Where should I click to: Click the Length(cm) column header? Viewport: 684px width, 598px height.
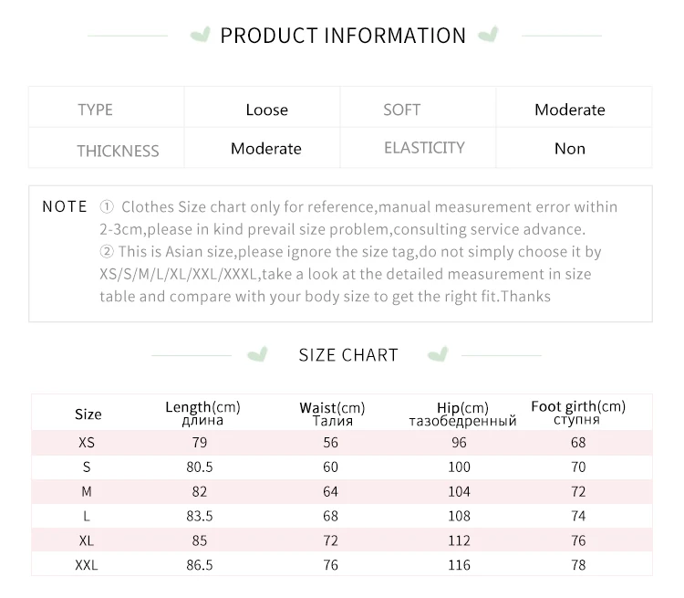[202, 413]
